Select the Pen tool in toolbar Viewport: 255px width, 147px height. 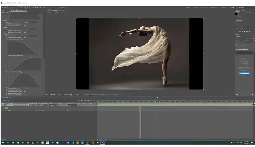click(x=27, y=7)
